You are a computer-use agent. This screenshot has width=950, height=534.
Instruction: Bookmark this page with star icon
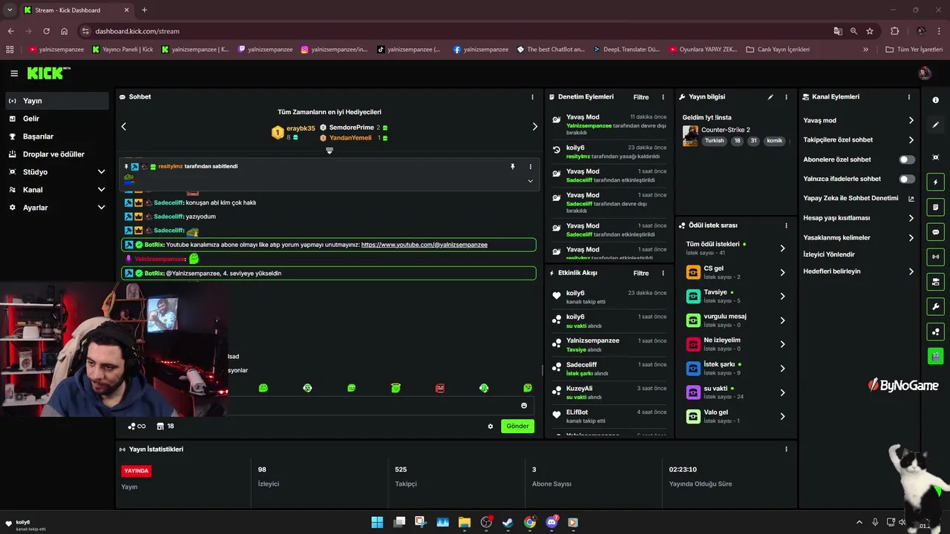(x=870, y=31)
